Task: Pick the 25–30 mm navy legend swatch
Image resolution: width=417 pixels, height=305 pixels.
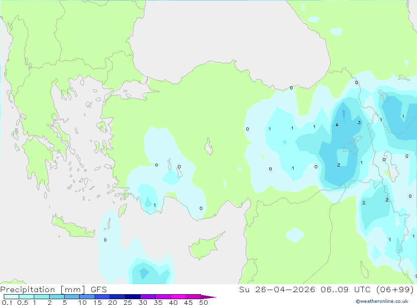Action: [133, 297]
